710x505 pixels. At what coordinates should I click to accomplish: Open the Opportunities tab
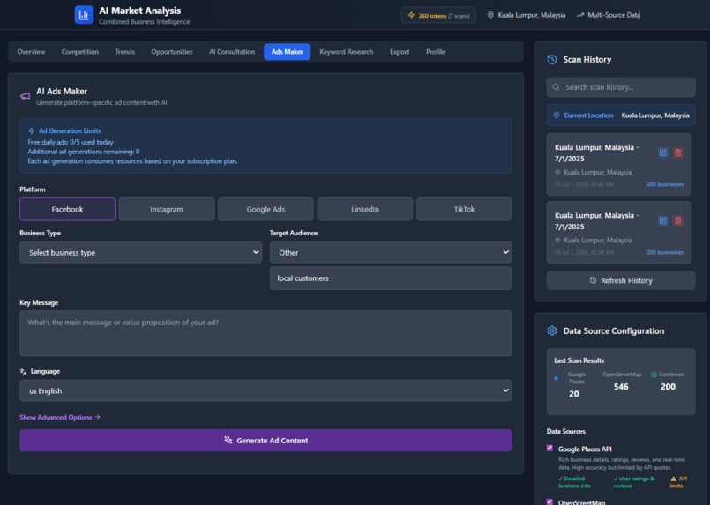tap(172, 52)
